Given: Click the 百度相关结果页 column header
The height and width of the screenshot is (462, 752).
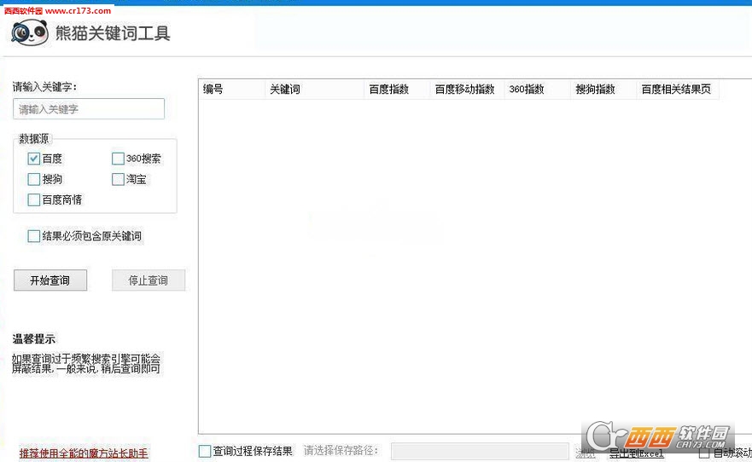Looking at the screenshot, I should [x=678, y=89].
